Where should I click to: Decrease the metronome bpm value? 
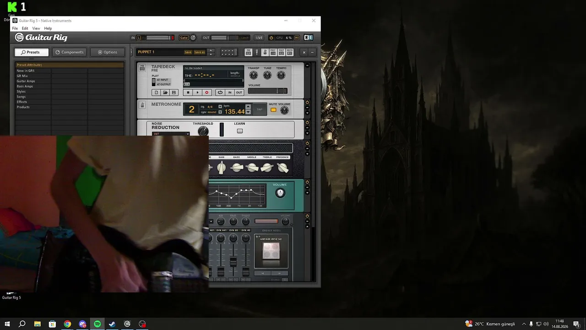point(248,112)
